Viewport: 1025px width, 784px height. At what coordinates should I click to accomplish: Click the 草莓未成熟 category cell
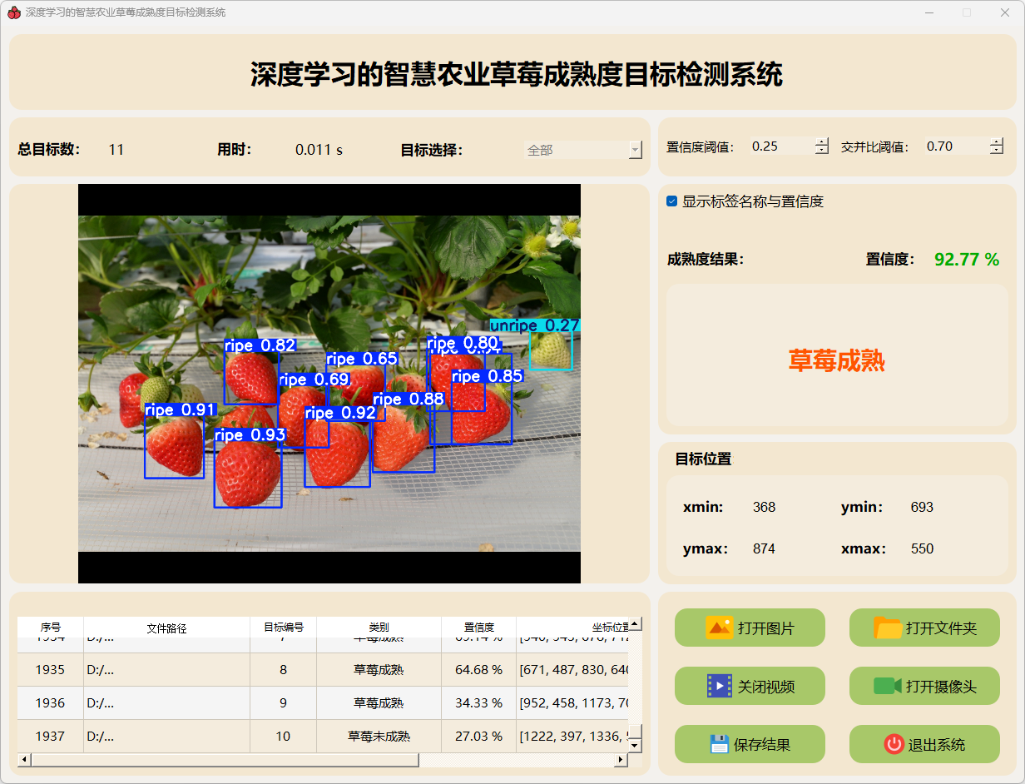[379, 736]
